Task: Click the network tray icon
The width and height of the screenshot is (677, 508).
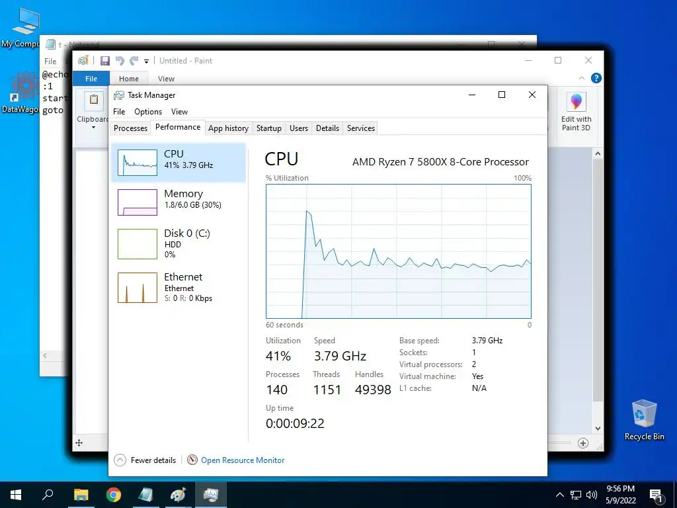Action: point(576,495)
